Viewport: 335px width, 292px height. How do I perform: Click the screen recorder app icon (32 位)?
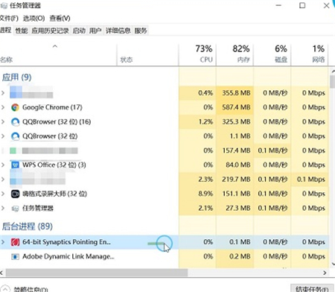(x=15, y=194)
